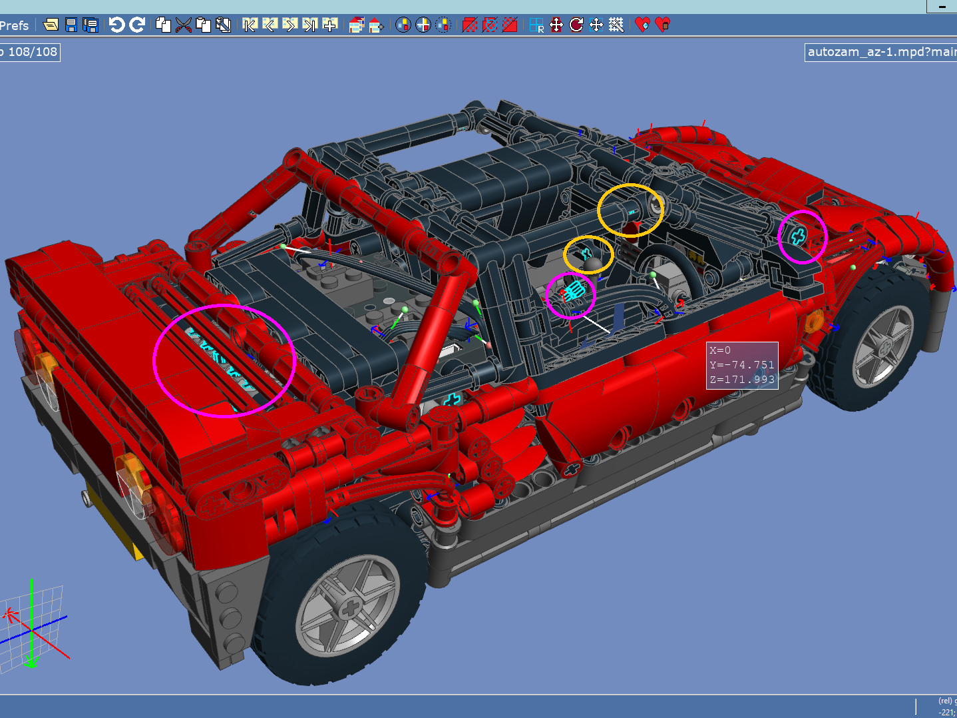Open the Prefs menu
Image resolution: width=957 pixels, height=718 pixels.
pyautogui.click(x=13, y=25)
